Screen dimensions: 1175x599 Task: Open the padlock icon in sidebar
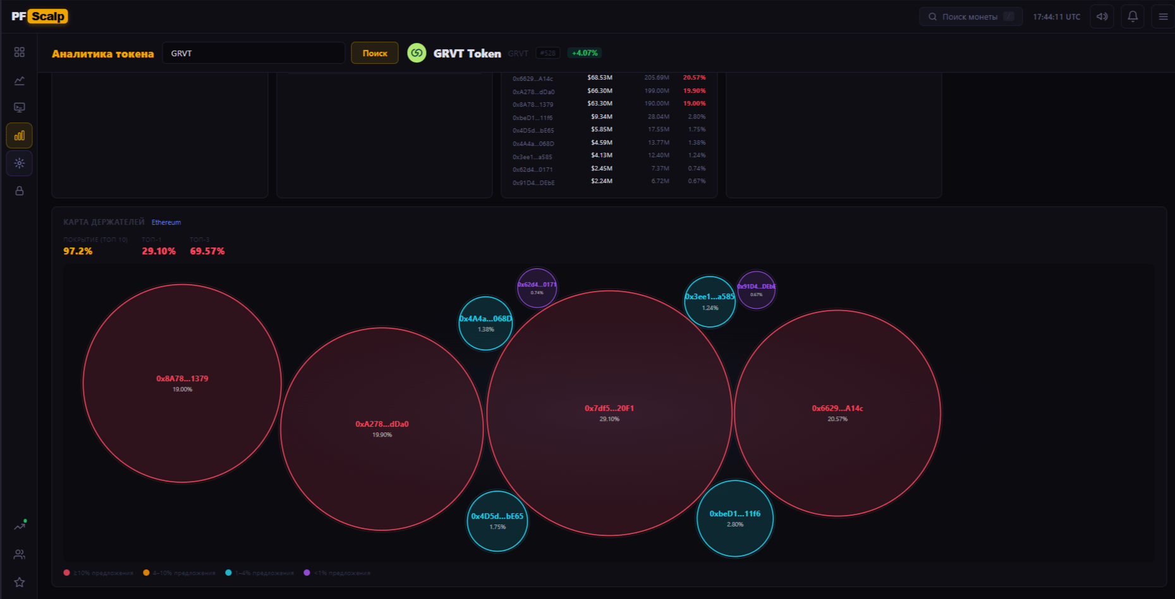(20, 191)
